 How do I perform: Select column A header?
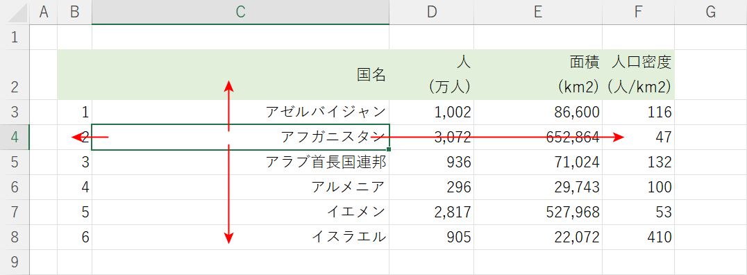tap(44, 12)
